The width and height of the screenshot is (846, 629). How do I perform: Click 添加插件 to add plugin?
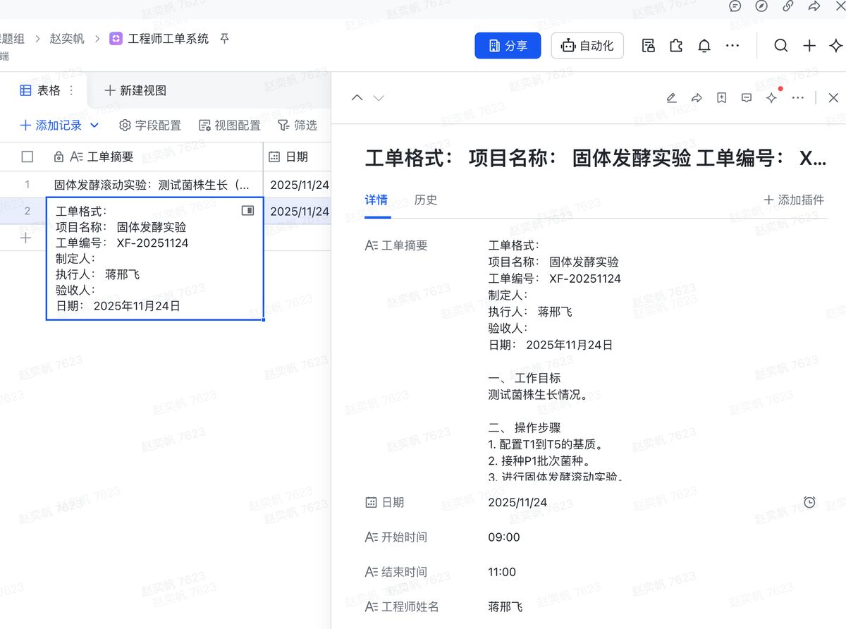pyautogui.click(x=794, y=200)
